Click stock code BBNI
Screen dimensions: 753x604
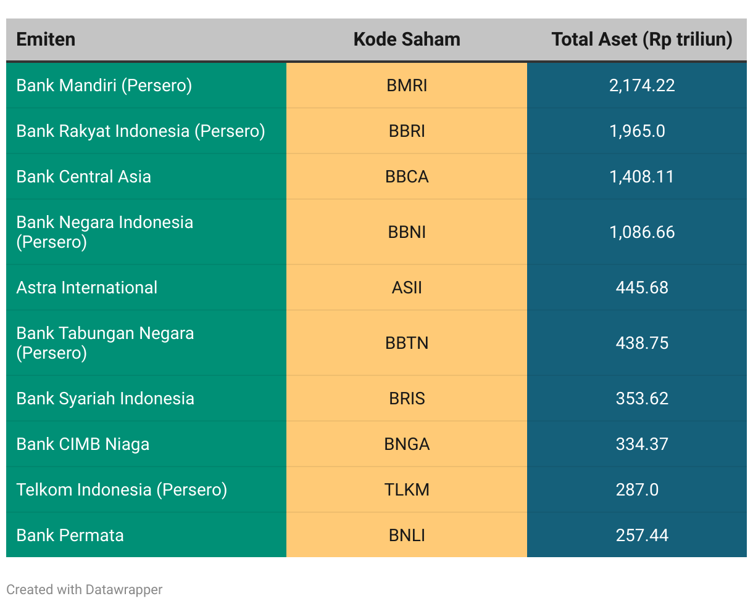(x=407, y=232)
